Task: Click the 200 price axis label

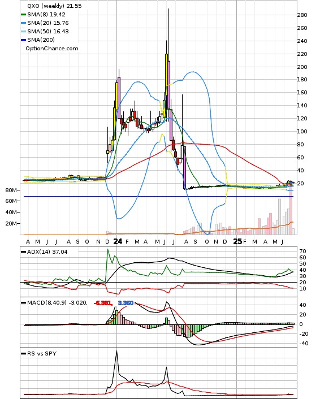Action: (302, 67)
